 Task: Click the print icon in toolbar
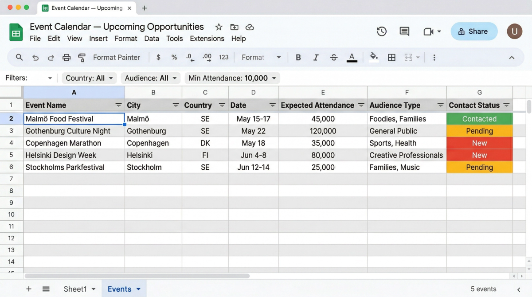click(66, 57)
